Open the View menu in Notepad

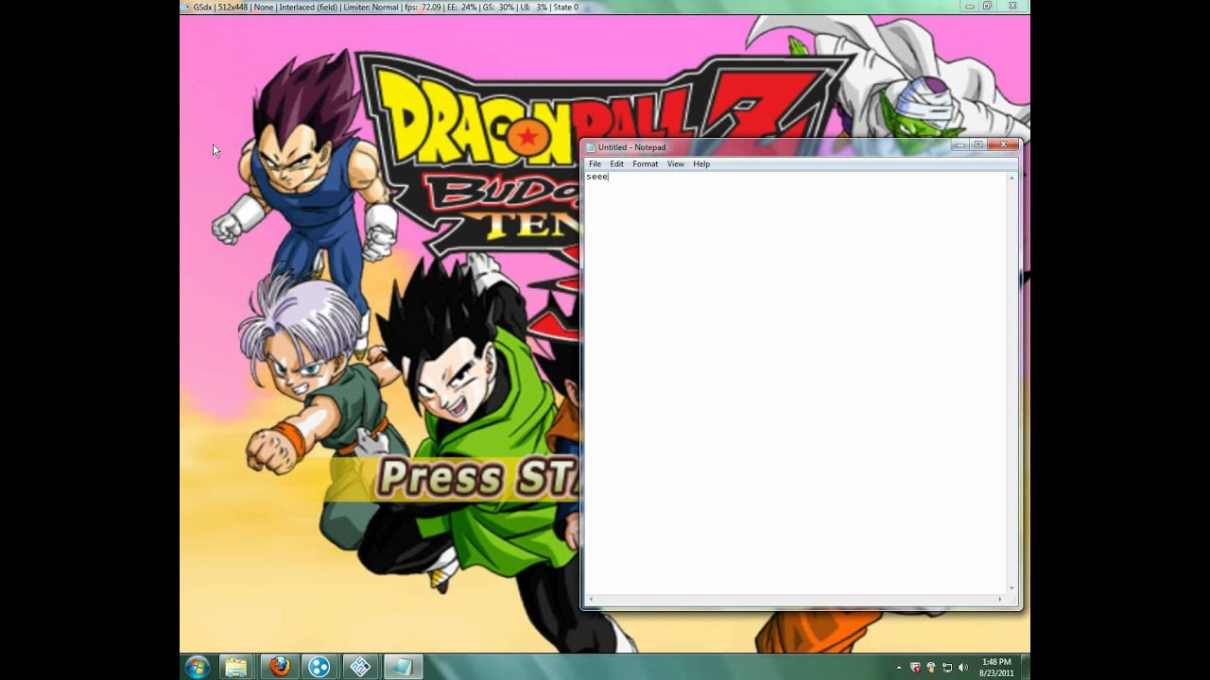point(675,164)
